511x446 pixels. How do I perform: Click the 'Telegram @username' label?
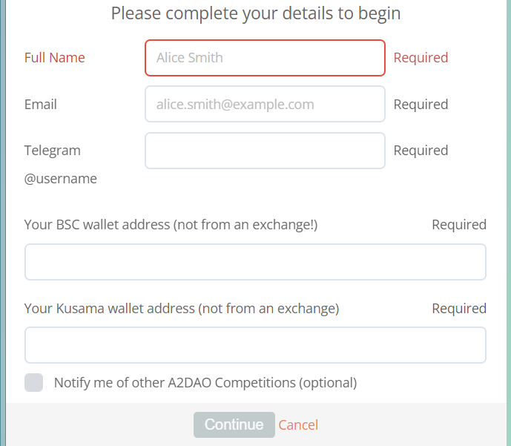(60, 164)
